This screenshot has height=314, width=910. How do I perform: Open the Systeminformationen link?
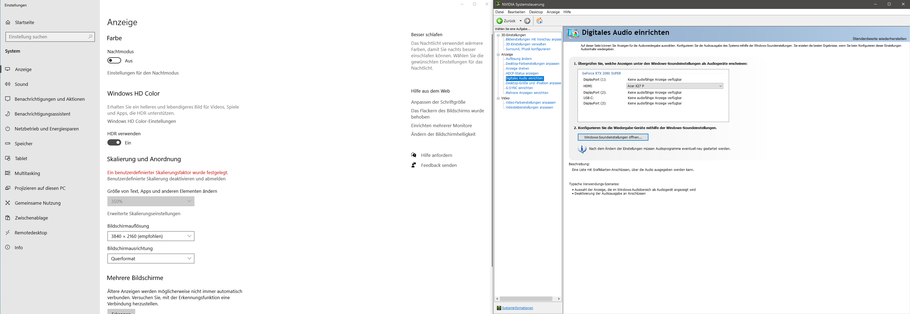coord(517,308)
